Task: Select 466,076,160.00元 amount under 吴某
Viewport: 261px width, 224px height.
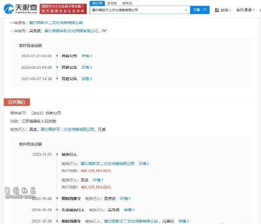Action: (96, 187)
